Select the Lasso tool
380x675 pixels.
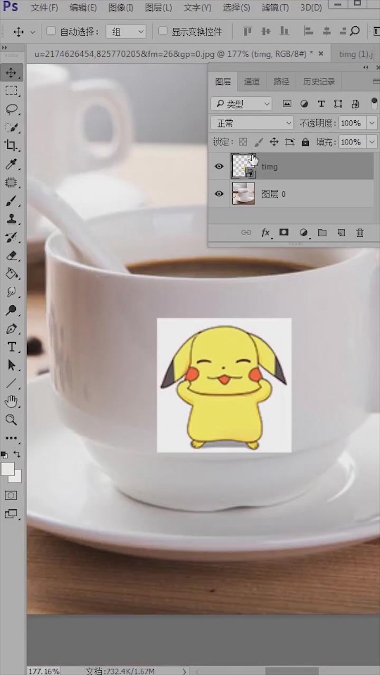coord(11,109)
